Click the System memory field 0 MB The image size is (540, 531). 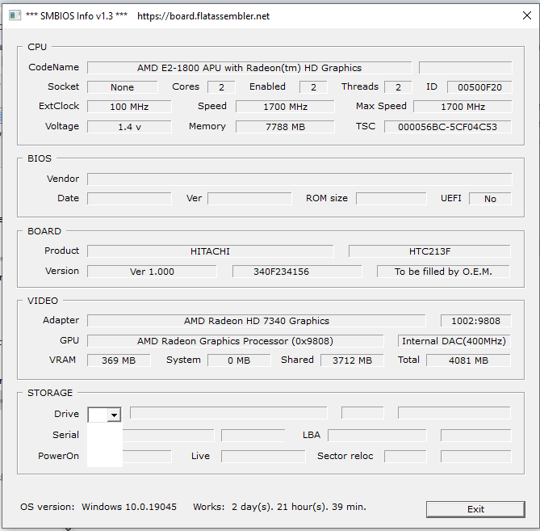click(x=239, y=360)
